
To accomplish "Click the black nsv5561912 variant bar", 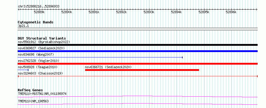I will point(137,45).
